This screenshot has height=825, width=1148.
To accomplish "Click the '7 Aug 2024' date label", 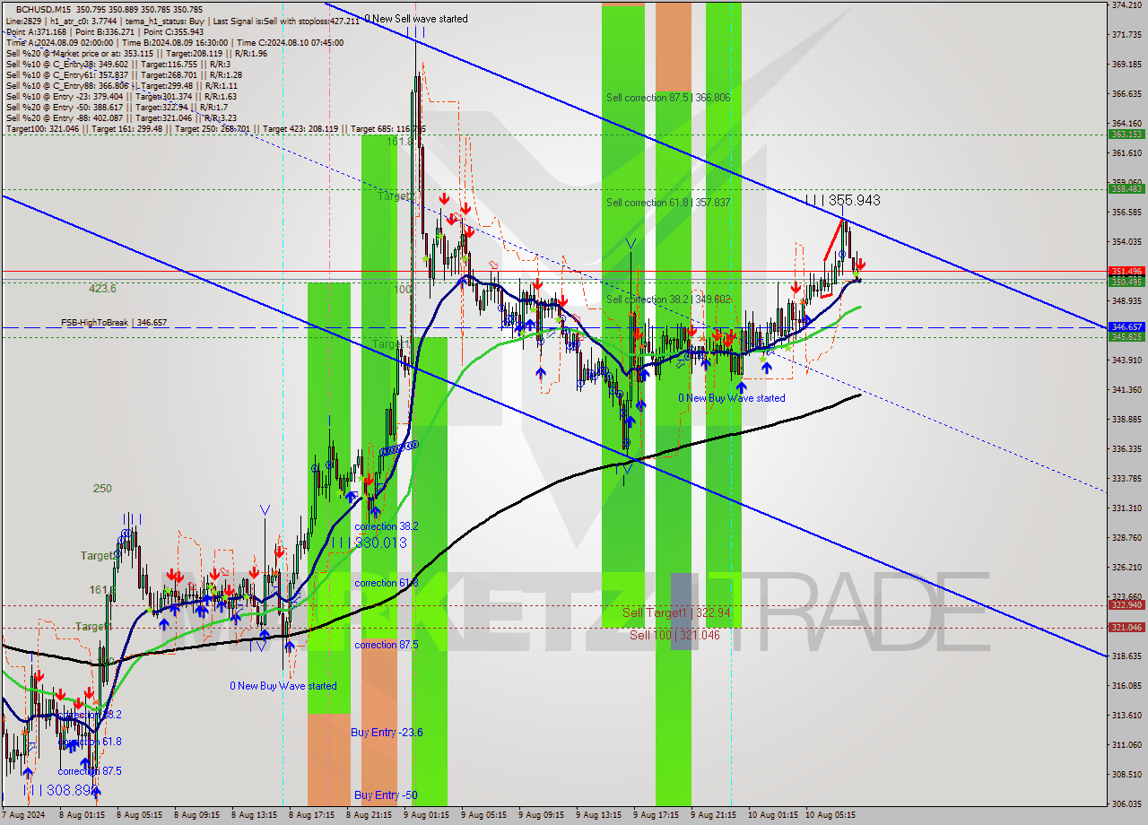I will click(23, 815).
